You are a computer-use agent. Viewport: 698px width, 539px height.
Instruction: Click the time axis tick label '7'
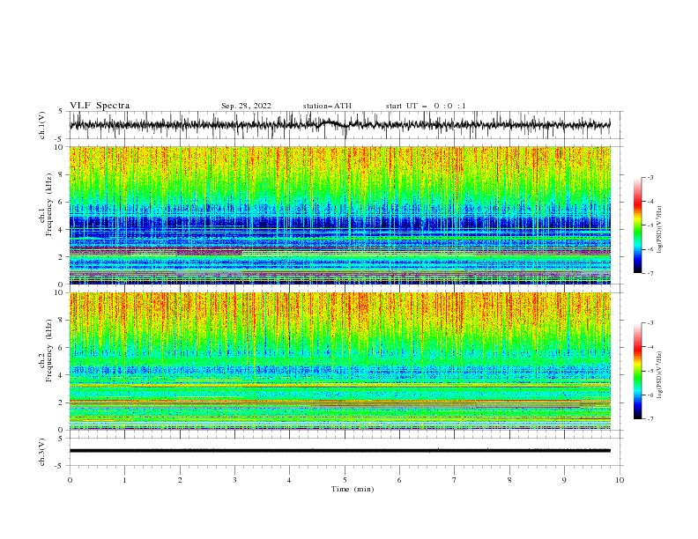pyautogui.click(x=455, y=480)
